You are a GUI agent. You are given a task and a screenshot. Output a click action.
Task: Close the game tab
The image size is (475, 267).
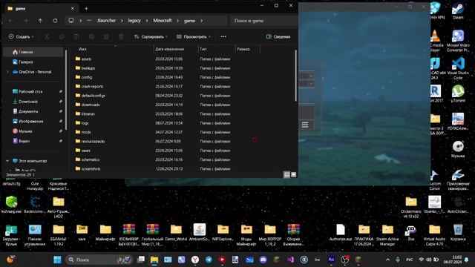73,8
